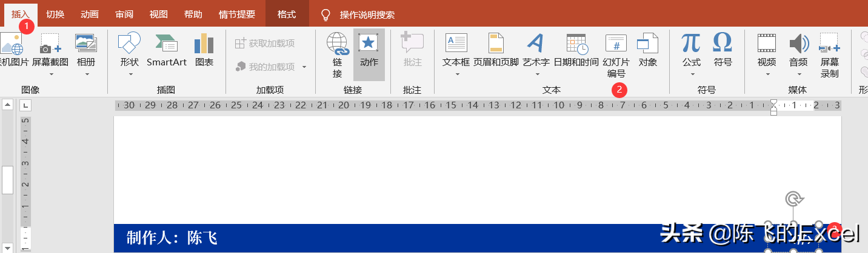The height and width of the screenshot is (253, 868).
Task: Expand the 形状 dropdown arrow
Action: (x=130, y=74)
